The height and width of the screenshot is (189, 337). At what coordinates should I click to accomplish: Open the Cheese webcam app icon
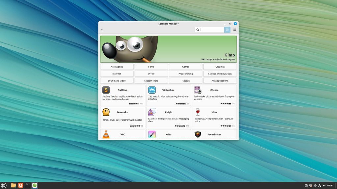(x=198, y=91)
